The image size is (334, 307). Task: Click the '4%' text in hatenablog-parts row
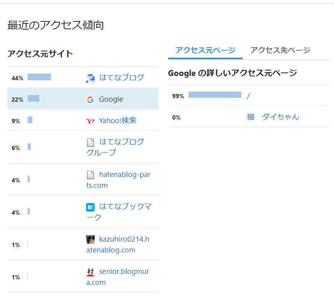pyautogui.click(x=16, y=180)
